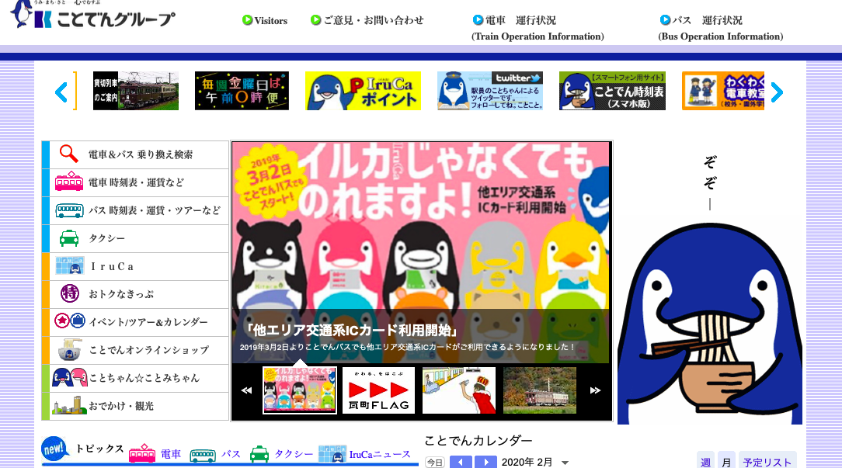Click the 今日 calendar button
Screen dimensions: 842x468
(435, 462)
